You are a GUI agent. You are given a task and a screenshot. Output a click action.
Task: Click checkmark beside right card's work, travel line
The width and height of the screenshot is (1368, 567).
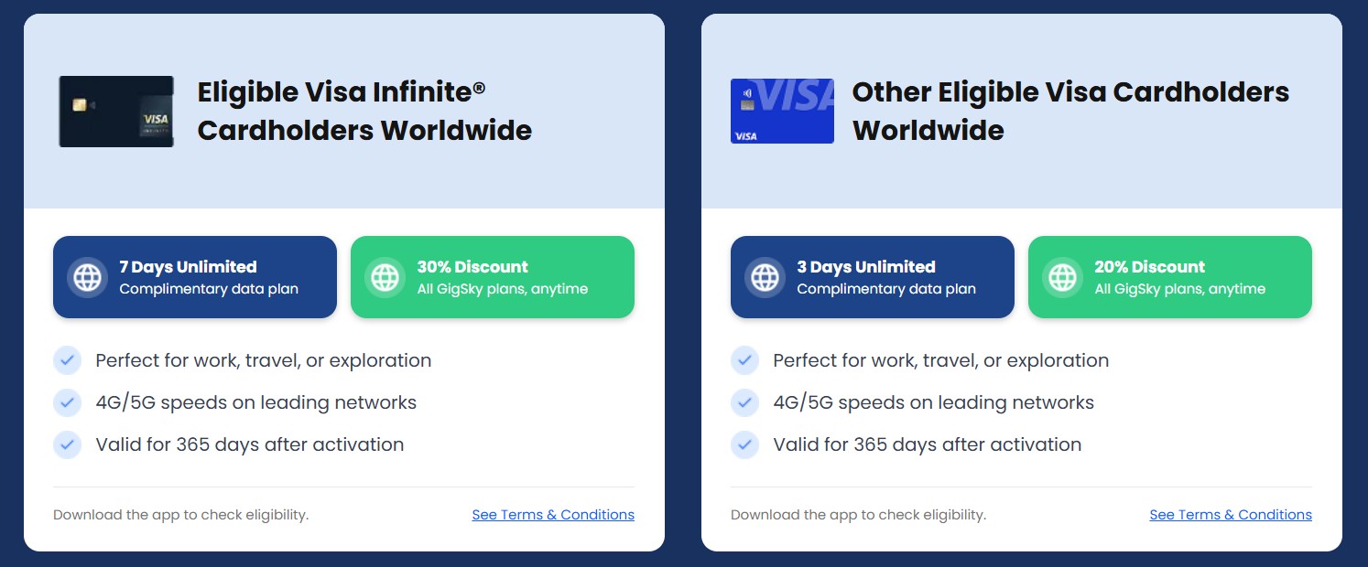pos(745,360)
